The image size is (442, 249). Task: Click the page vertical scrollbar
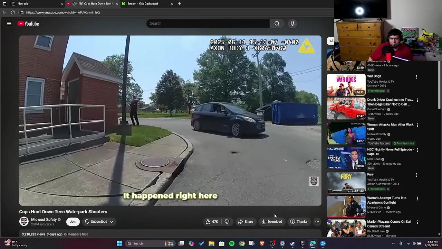pos(440,86)
